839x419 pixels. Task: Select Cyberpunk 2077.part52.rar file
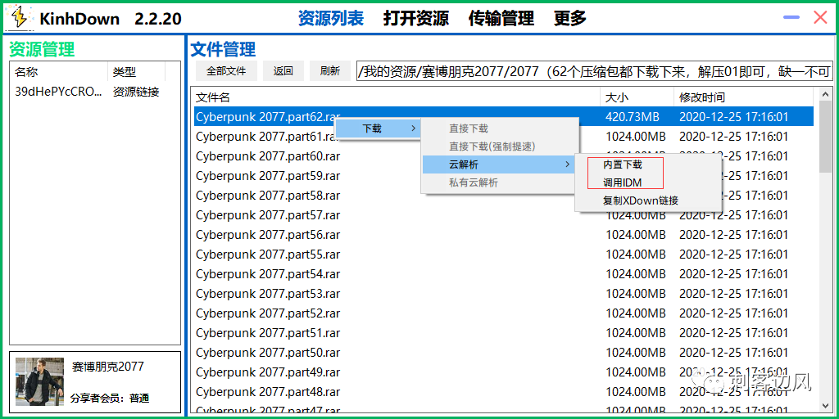(268, 313)
